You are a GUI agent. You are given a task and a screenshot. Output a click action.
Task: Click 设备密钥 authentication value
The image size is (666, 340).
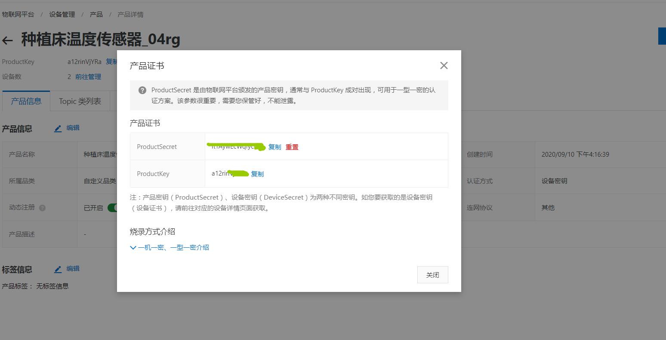coord(554,181)
